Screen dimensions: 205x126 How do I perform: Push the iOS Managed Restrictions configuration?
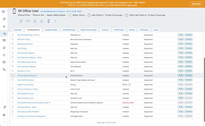click(181, 75)
